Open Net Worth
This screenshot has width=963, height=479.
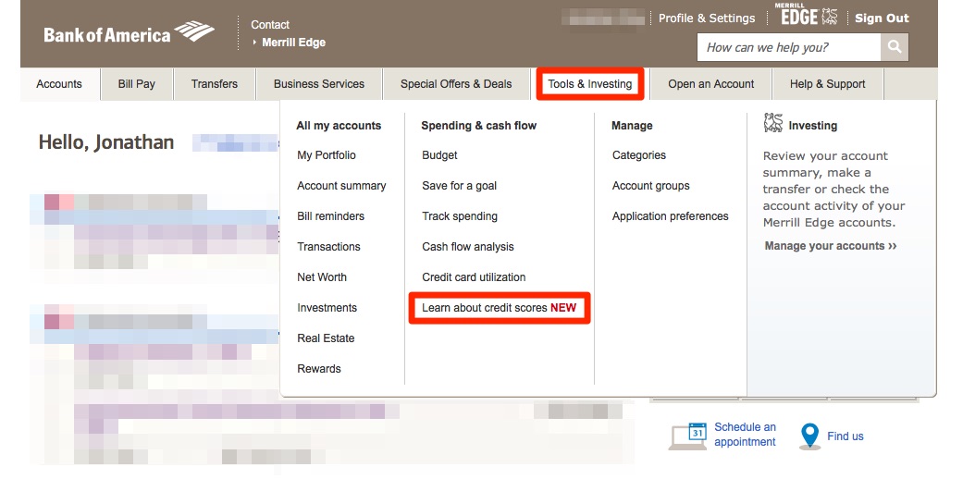click(x=322, y=277)
